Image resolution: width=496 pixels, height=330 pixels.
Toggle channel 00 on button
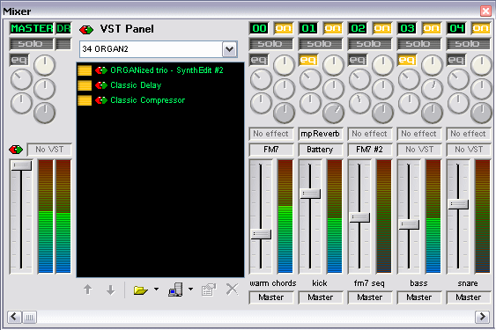tap(283, 28)
